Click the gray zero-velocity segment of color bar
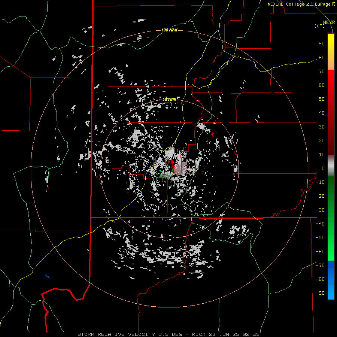This screenshot has width=337, height=337. pyautogui.click(x=331, y=166)
